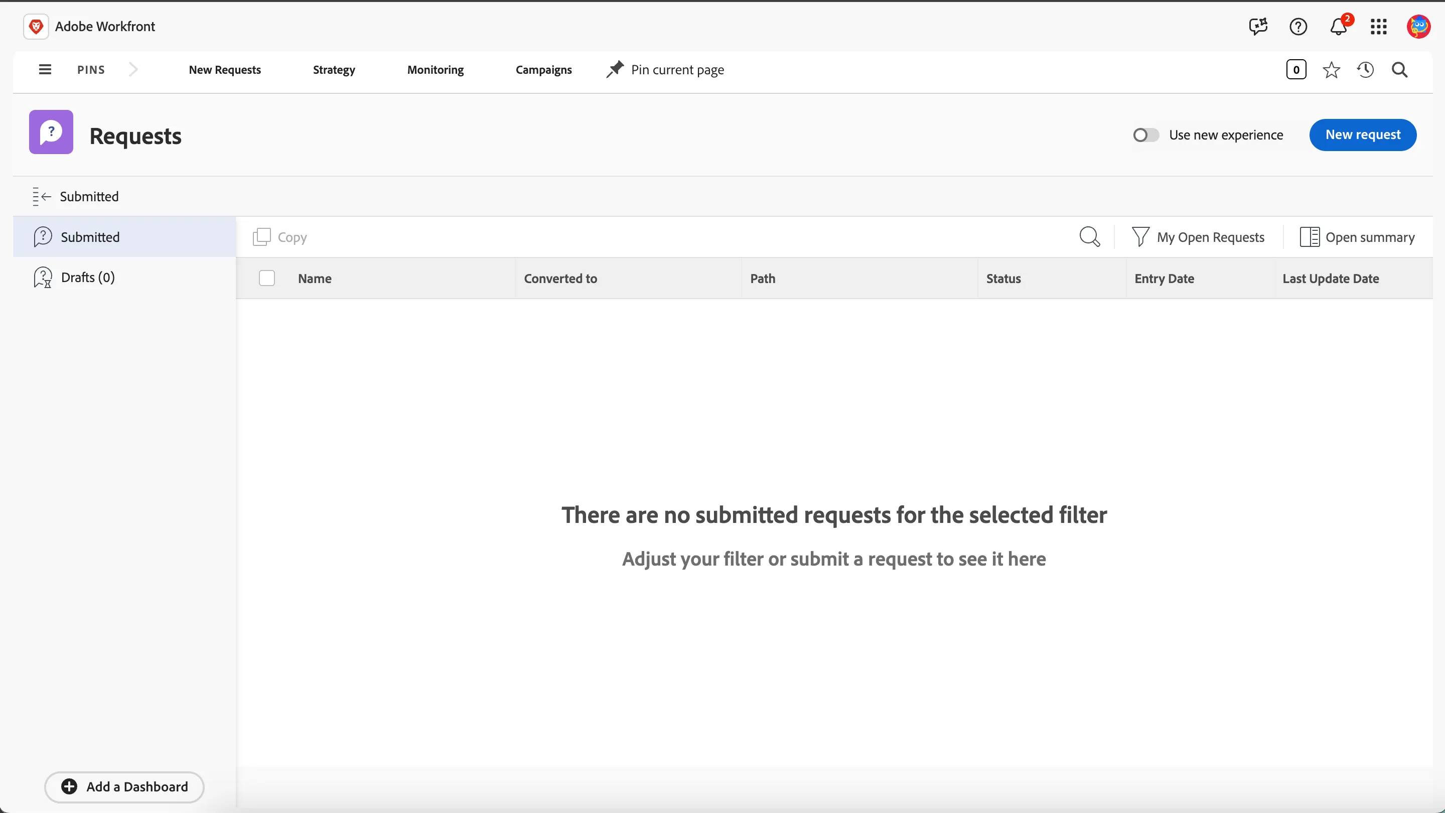The image size is (1445, 813).
Task: Click the purple Requests page icon
Action: [x=51, y=132]
